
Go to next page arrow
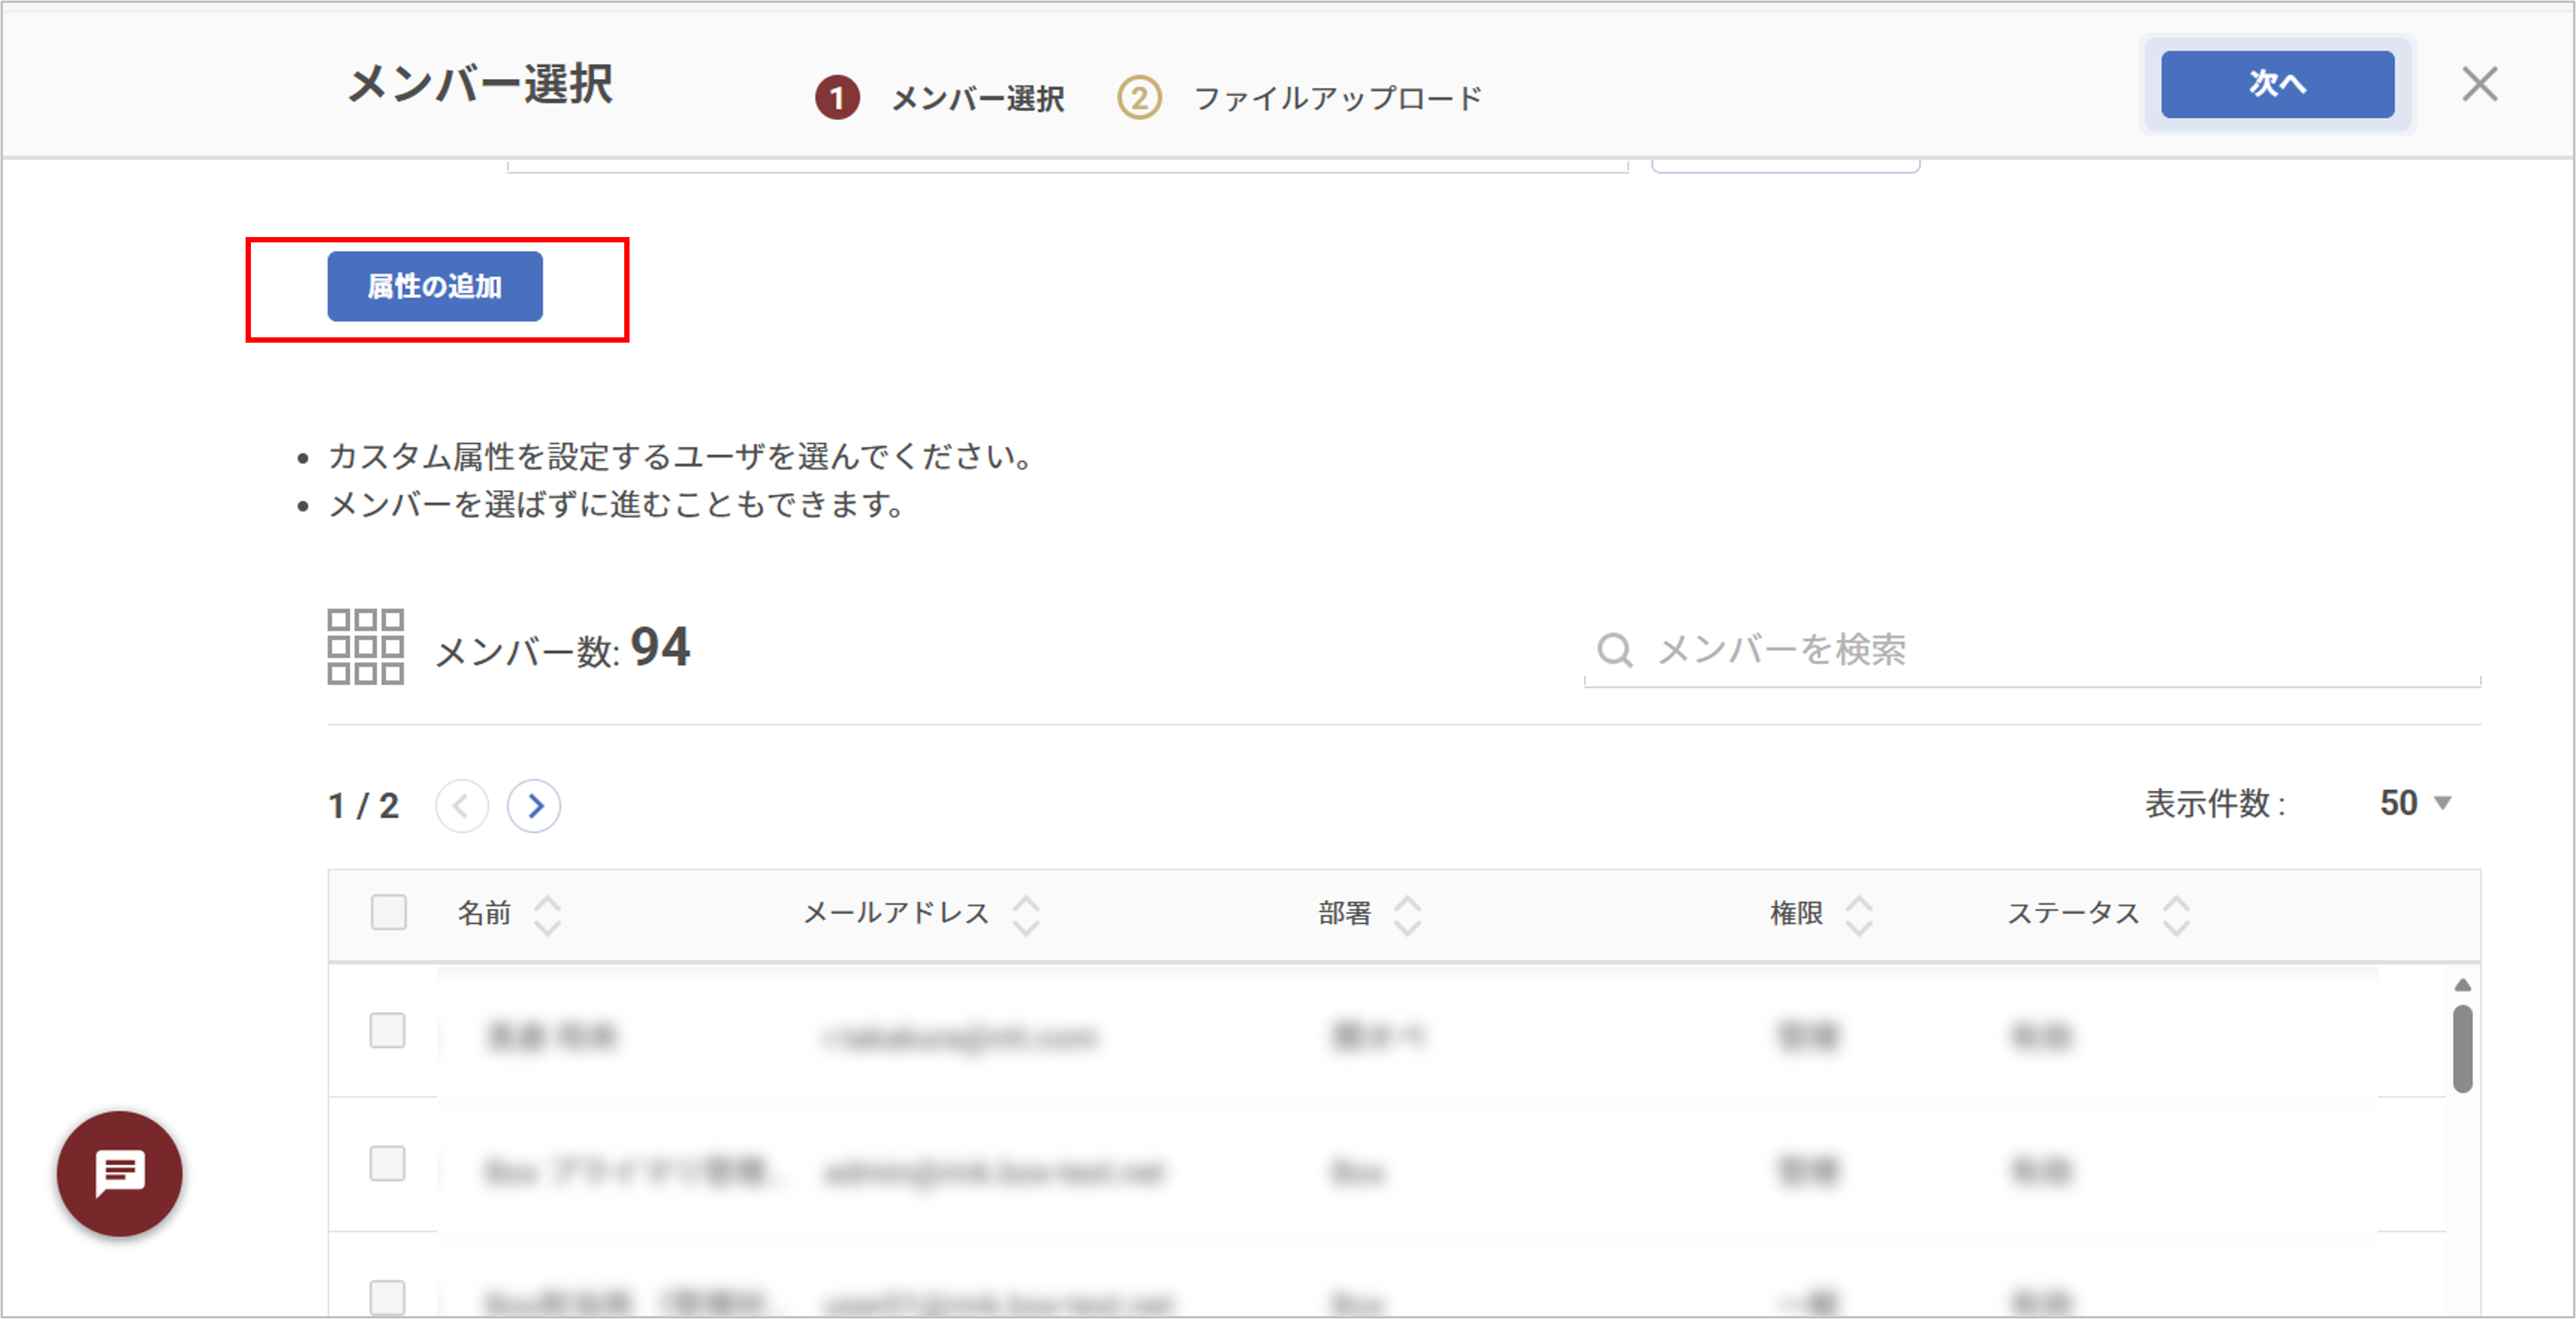click(534, 805)
